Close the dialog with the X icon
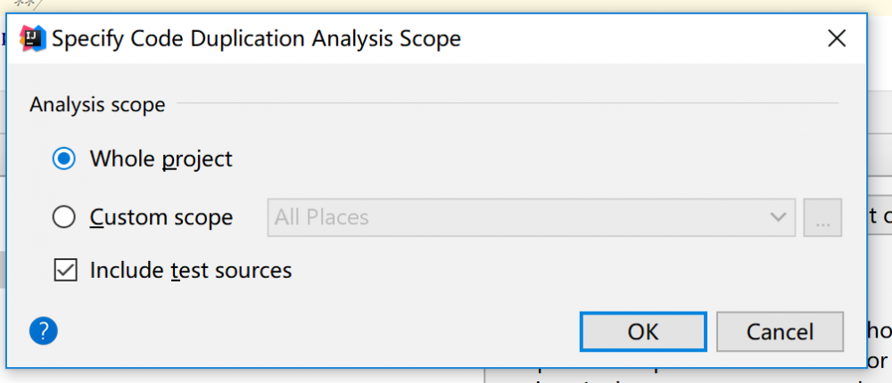This screenshot has height=383, width=892. pyautogui.click(x=836, y=38)
